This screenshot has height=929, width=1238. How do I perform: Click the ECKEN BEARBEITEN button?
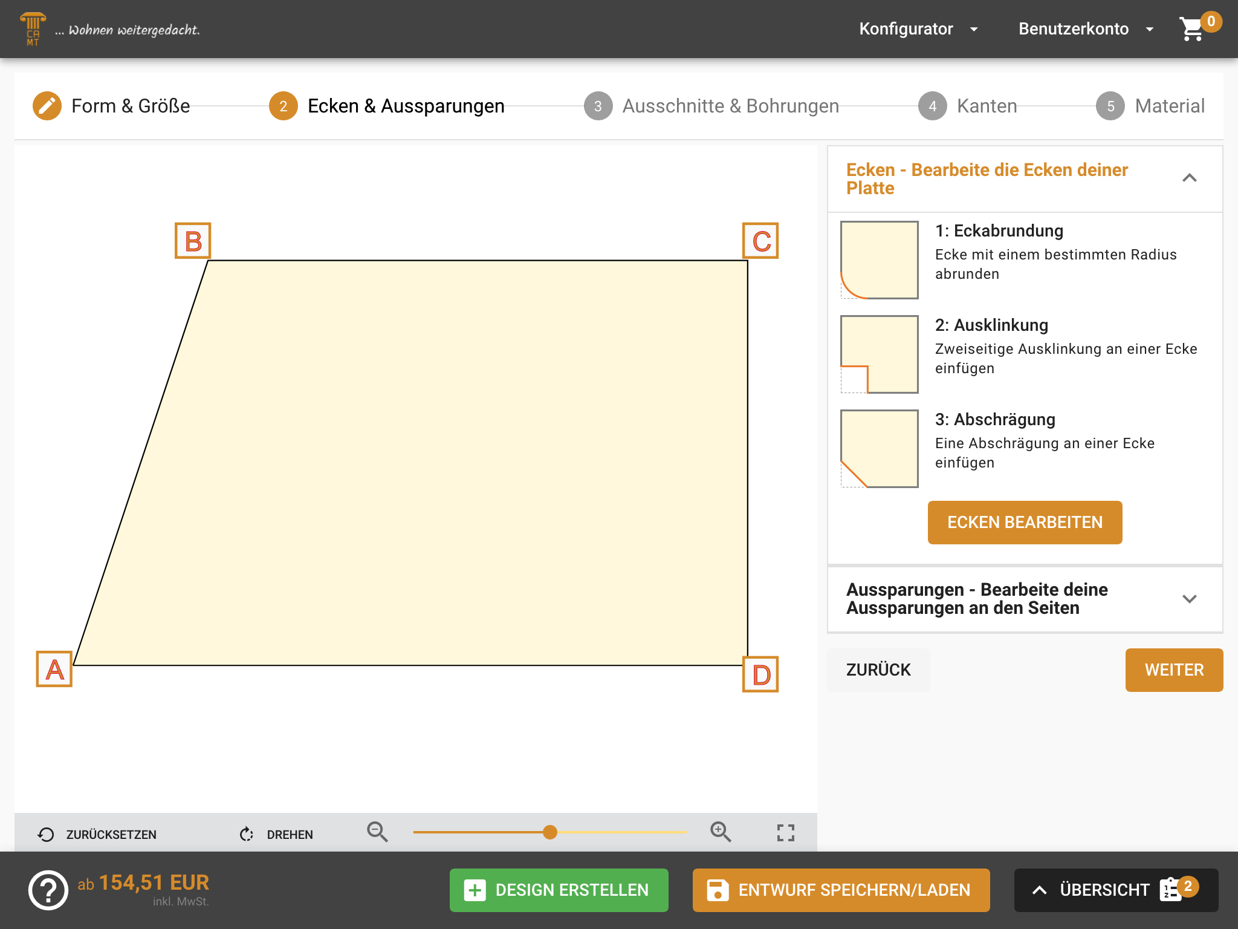click(x=1025, y=522)
